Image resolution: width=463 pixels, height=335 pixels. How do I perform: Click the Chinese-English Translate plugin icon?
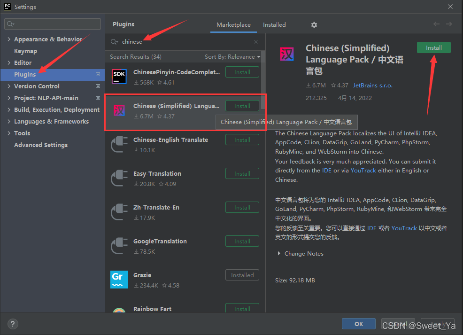(119, 144)
